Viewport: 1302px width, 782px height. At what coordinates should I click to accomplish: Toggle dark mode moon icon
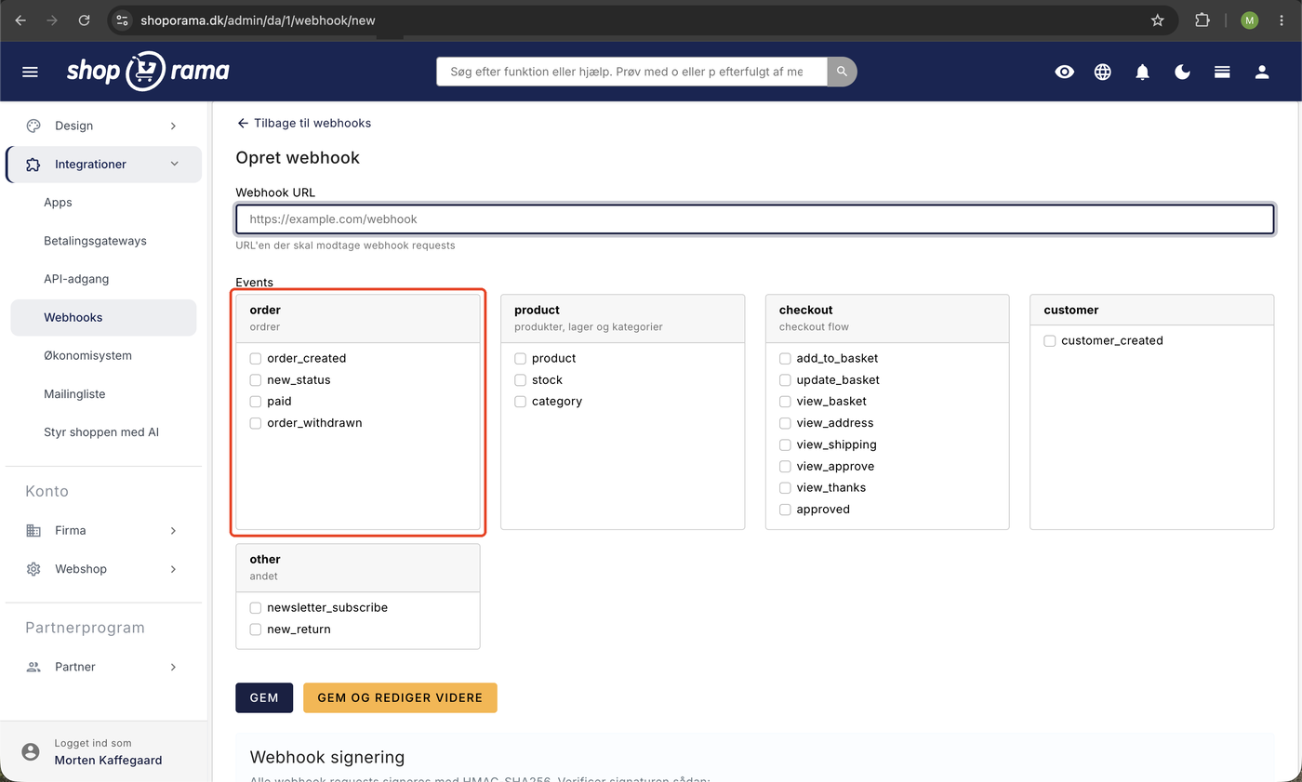1183,72
